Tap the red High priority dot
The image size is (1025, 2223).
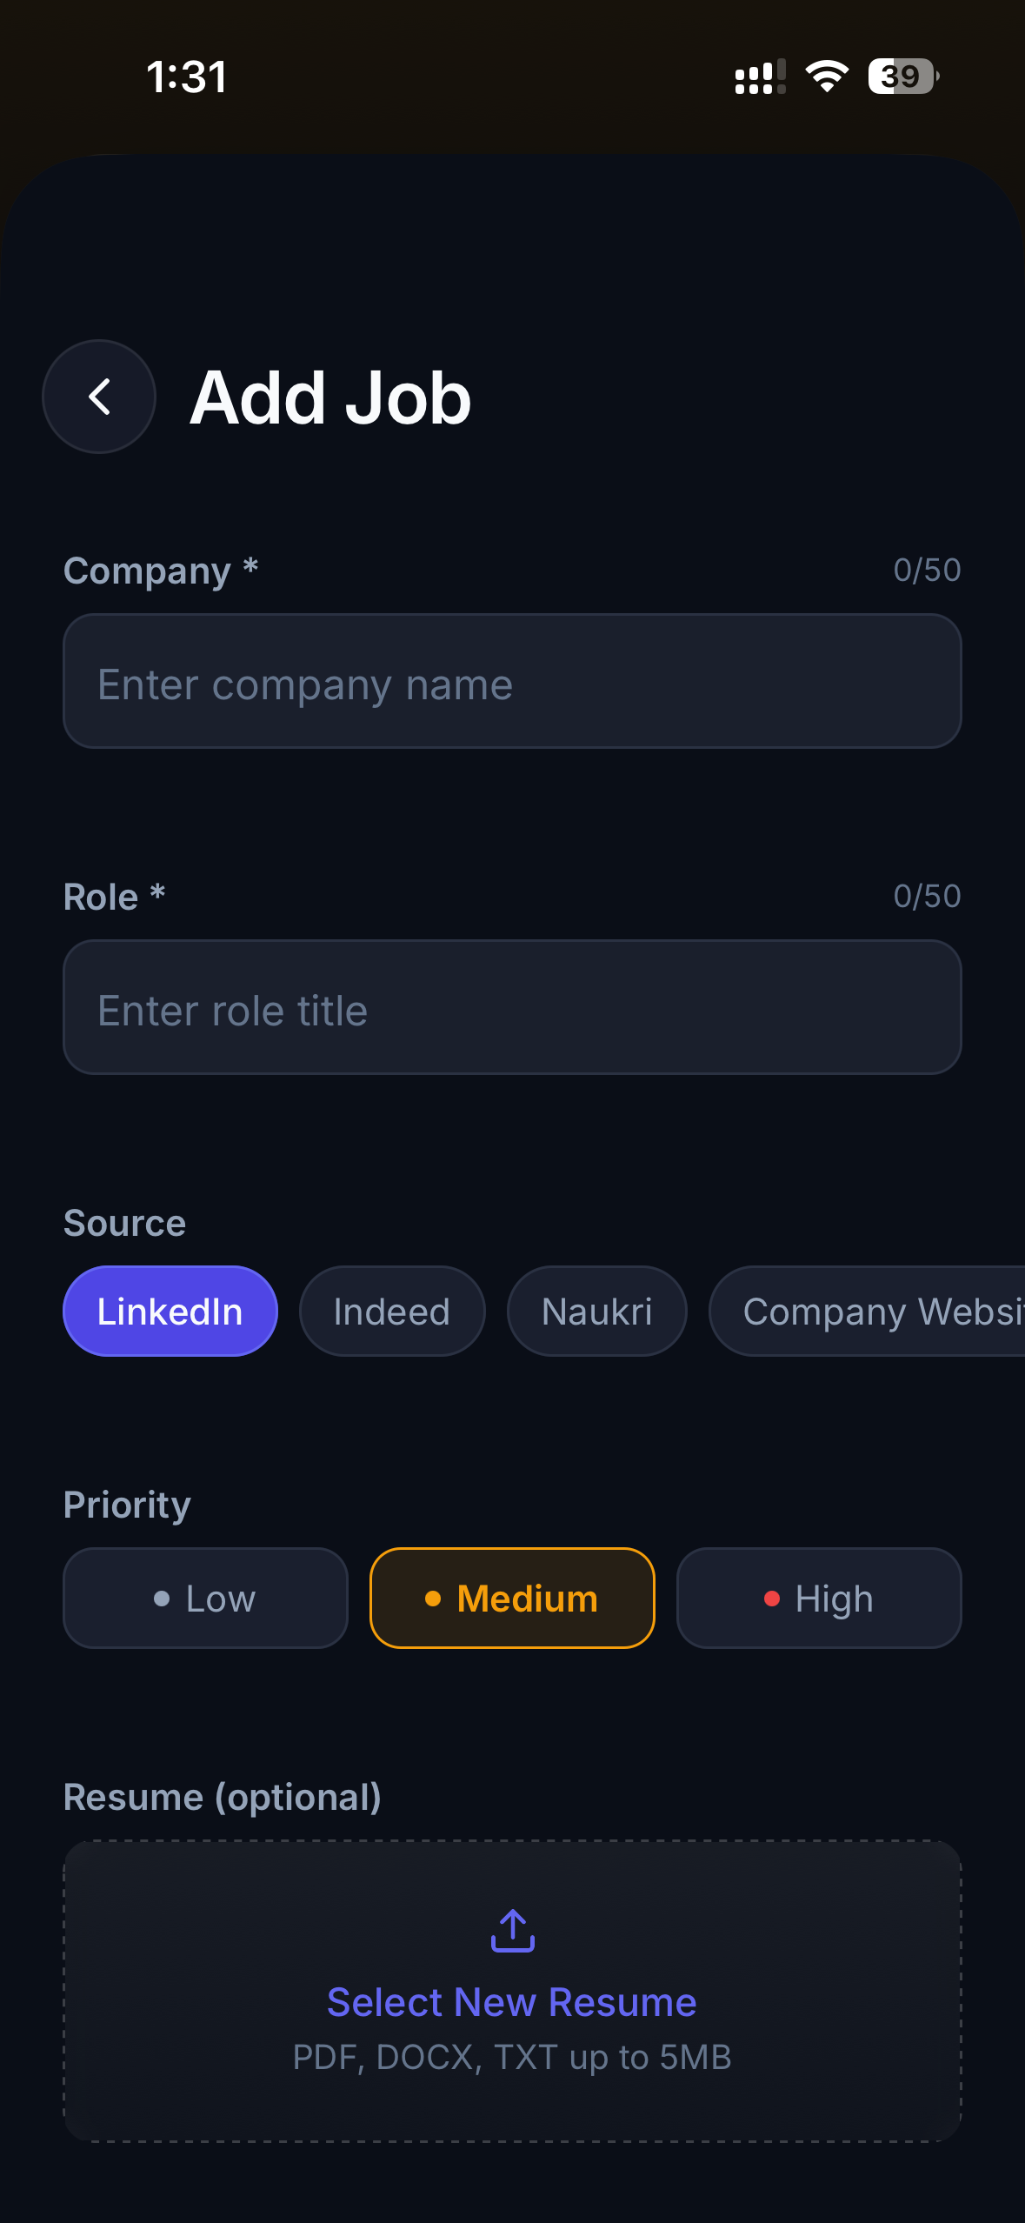point(771,1599)
